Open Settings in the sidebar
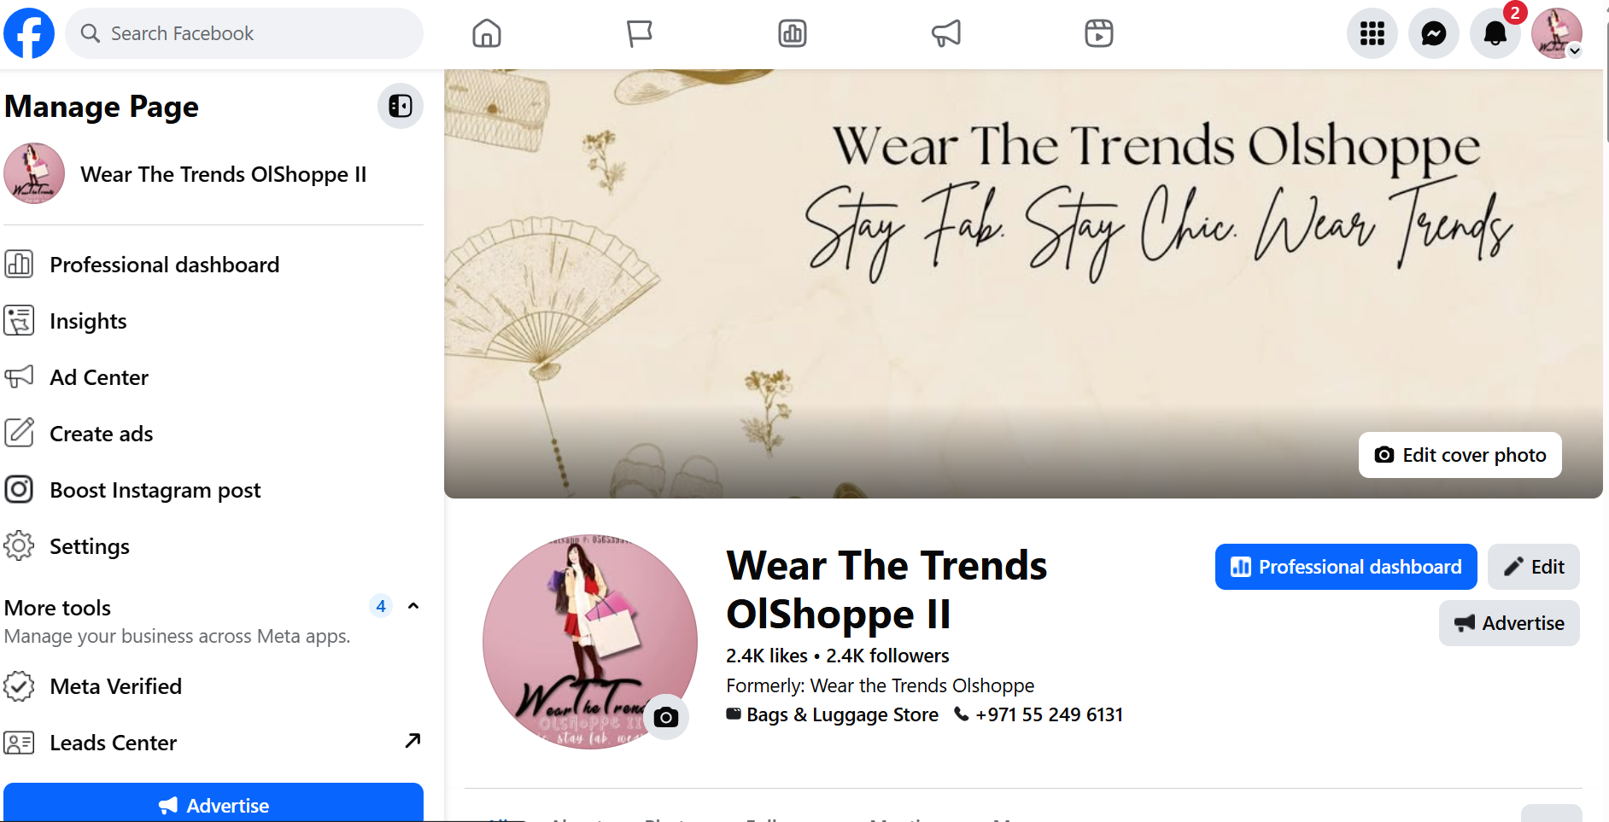1609x822 pixels. (214, 546)
